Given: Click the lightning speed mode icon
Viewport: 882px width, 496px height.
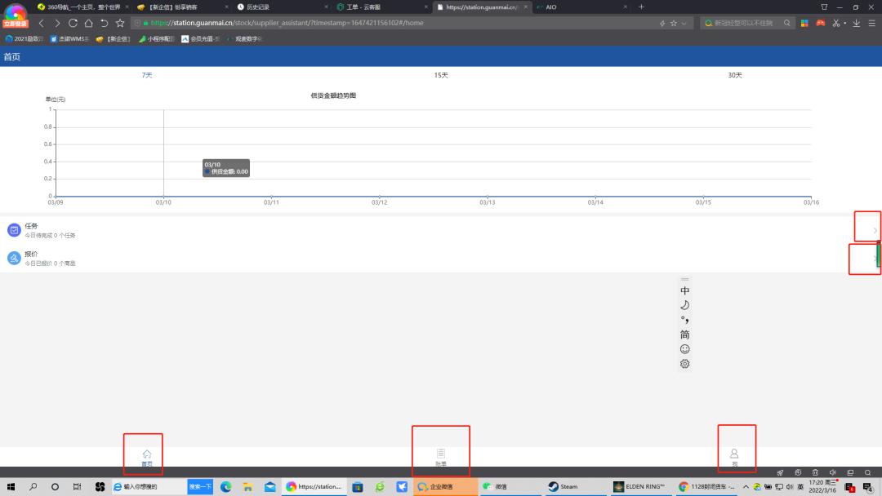Looking at the screenshot, I should click(662, 23).
